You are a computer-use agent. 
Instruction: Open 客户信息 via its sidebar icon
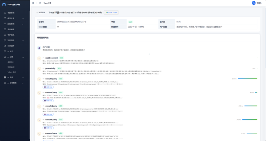point(5,35)
